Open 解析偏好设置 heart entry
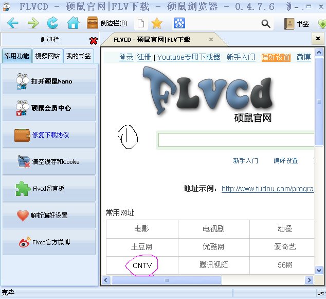The width and height of the screenshot is (326, 299). tap(49, 215)
